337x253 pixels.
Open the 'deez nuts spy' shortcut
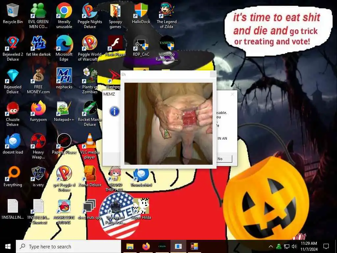90,209
